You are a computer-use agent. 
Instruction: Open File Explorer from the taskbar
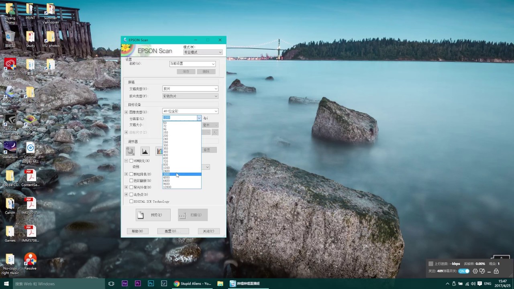tap(220, 283)
